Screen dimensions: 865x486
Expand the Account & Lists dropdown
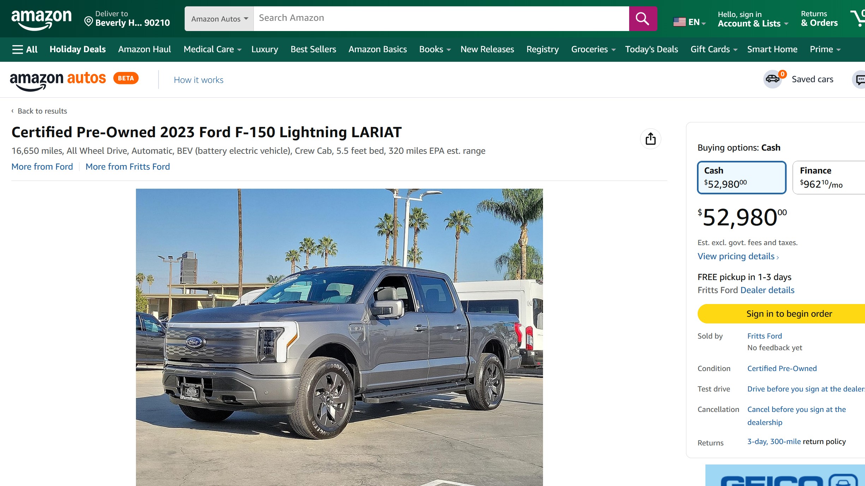click(753, 19)
